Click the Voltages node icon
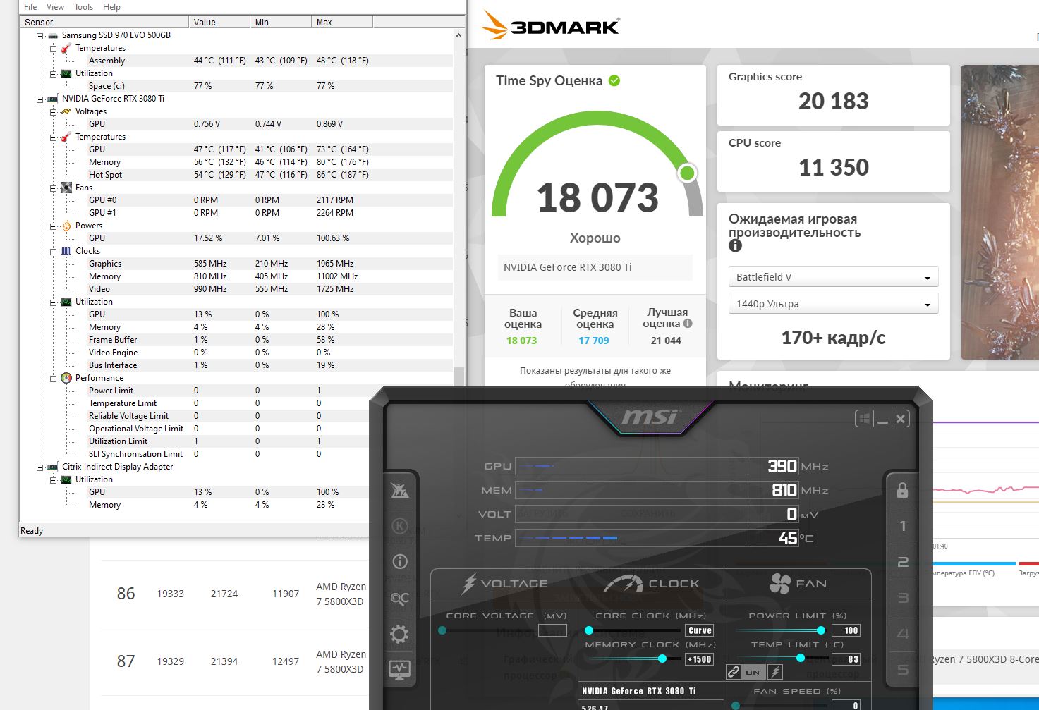Screen dimensions: 1039x710 [66, 111]
